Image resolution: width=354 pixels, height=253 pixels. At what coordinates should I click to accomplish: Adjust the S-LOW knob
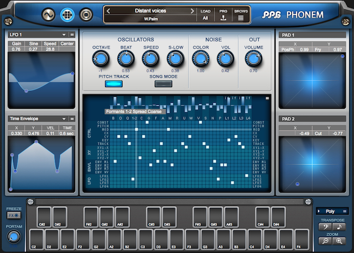pos(175,59)
